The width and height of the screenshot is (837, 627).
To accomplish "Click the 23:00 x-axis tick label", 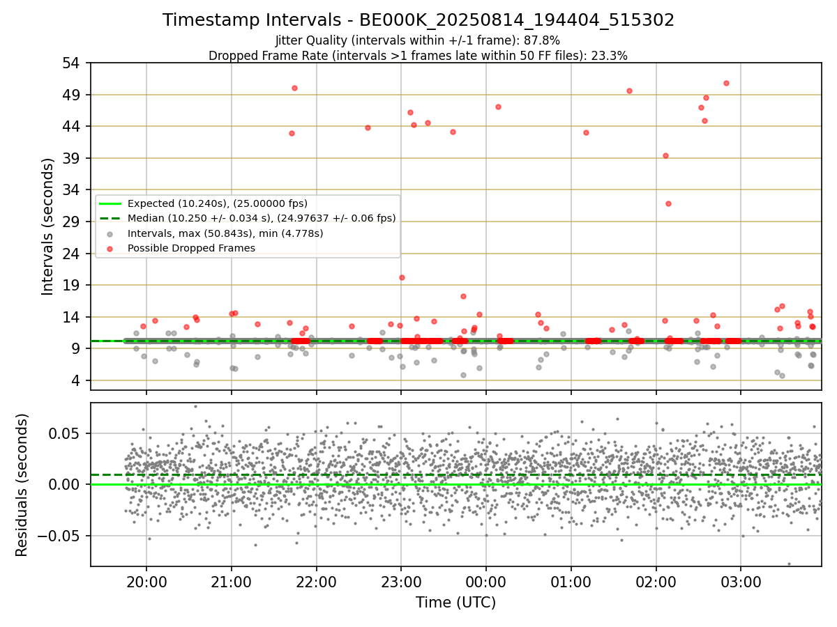I will (x=401, y=581).
